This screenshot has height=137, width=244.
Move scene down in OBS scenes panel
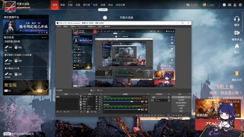click(68, 112)
